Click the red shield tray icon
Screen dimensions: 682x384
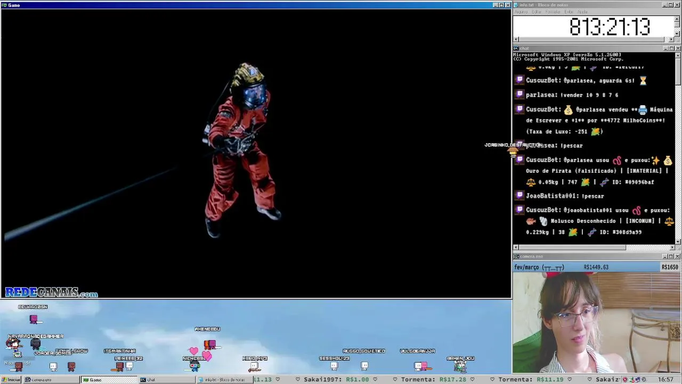click(625, 380)
